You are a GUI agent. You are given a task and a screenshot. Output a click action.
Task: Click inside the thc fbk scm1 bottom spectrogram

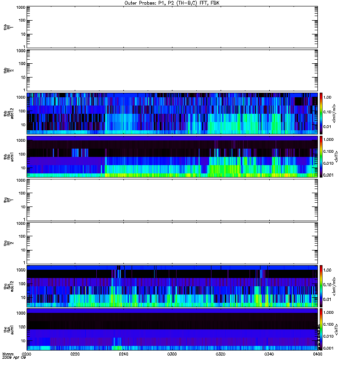[172, 329]
